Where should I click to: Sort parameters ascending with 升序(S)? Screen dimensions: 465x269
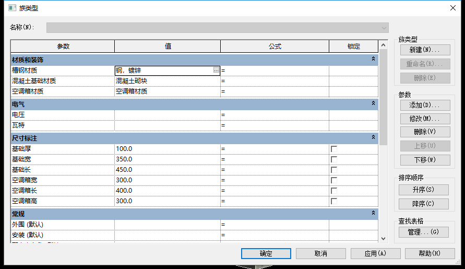tap(423, 190)
